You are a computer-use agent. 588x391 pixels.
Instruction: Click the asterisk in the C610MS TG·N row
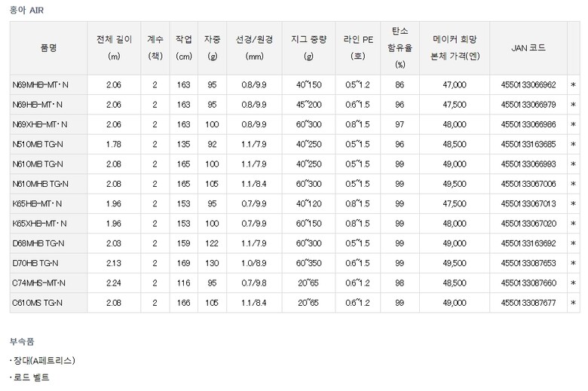tap(573, 303)
